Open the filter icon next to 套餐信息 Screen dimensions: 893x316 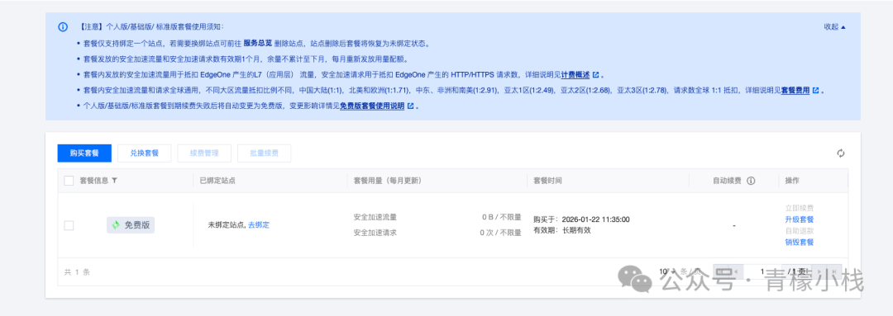click(x=114, y=181)
